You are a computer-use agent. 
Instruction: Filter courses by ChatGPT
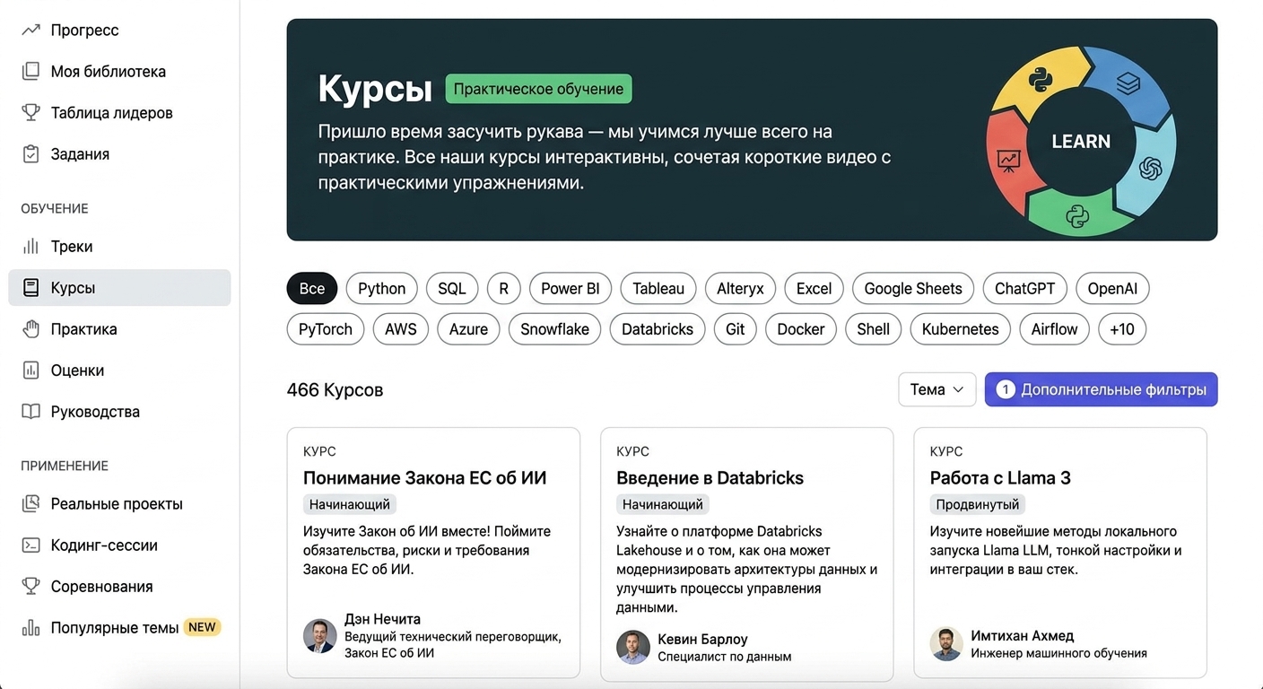click(x=1025, y=288)
